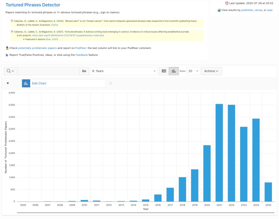Open the Tortured Phrases Detector title link
The image size is (279, 219).
pyautogui.click(x=33, y=5)
